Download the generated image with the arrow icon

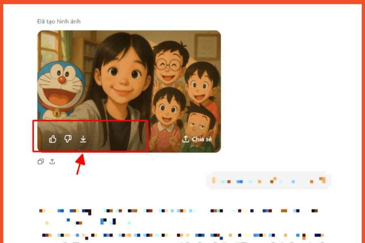(83, 139)
